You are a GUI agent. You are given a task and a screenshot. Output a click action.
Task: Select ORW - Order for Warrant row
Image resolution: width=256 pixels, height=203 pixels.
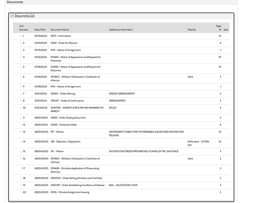[x=64, y=43]
